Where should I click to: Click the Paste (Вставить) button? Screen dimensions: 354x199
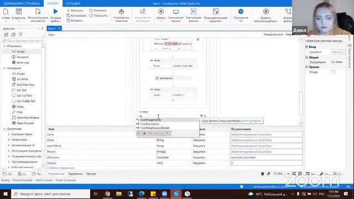pyautogui.click(x=75, y=20)
